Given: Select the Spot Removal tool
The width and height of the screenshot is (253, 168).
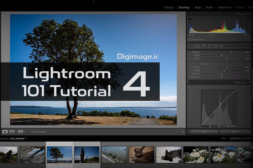Looking at the screenshot, I should 197,46.
